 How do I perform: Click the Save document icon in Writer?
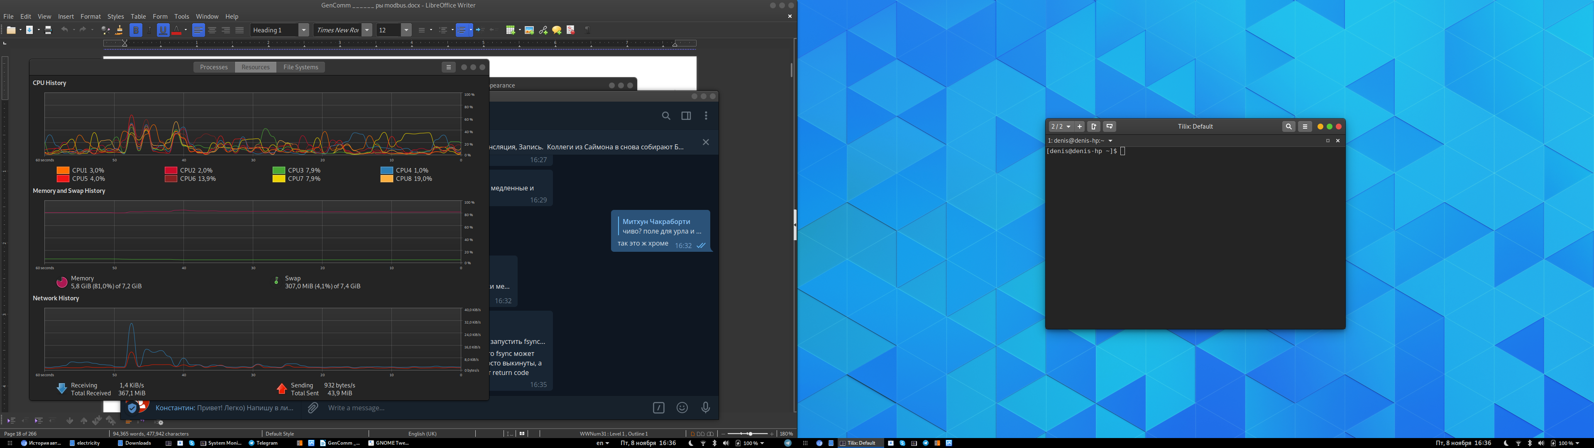point(29,30)
